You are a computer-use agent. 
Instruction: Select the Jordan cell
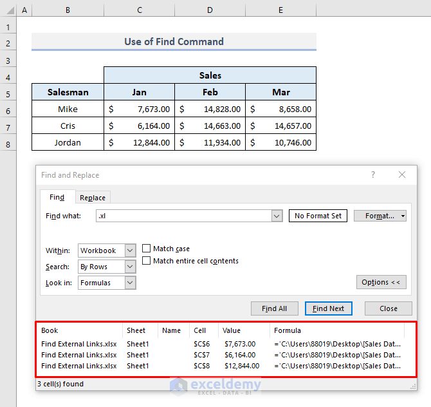(68, 142)
